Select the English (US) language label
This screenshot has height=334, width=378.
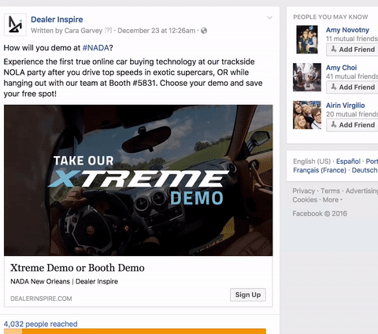coord(312,161)
